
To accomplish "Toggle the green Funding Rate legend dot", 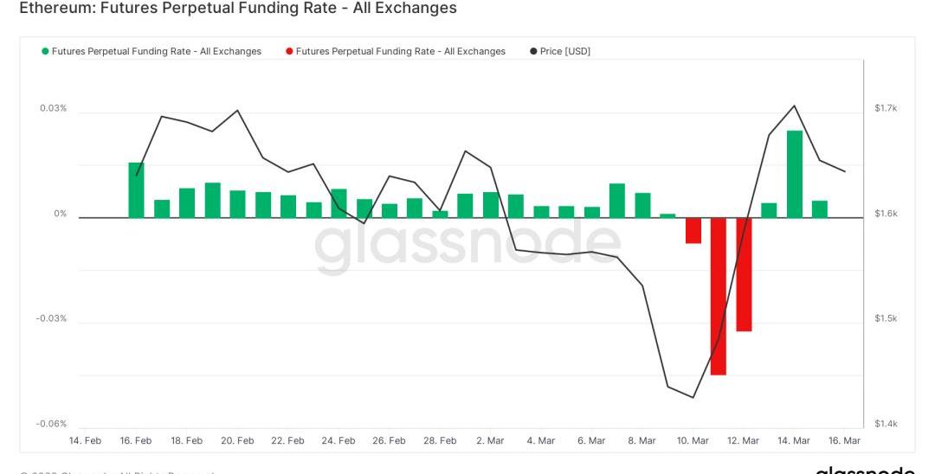I will click(45, 52).
